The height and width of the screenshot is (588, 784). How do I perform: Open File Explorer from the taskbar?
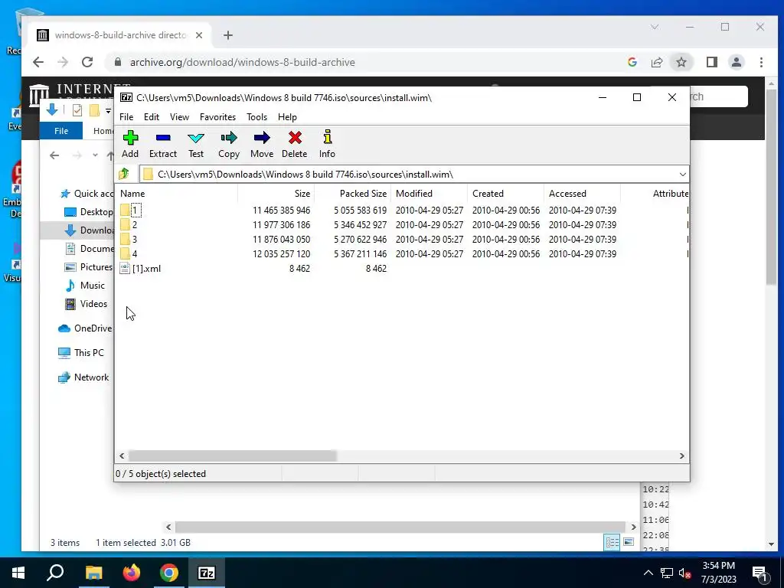click(93, 573)
